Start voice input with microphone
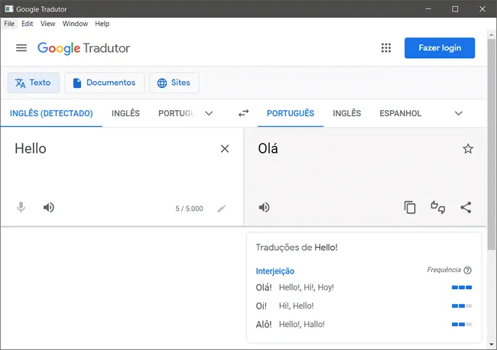The width and height of the screenshot is (497, 350). coord(21,207)
